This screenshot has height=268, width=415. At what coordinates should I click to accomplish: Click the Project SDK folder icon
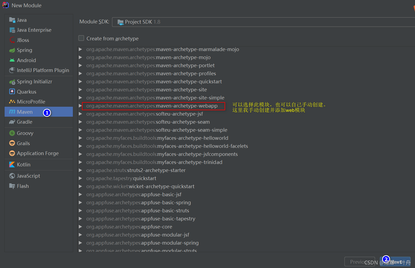tap(120, 22)
